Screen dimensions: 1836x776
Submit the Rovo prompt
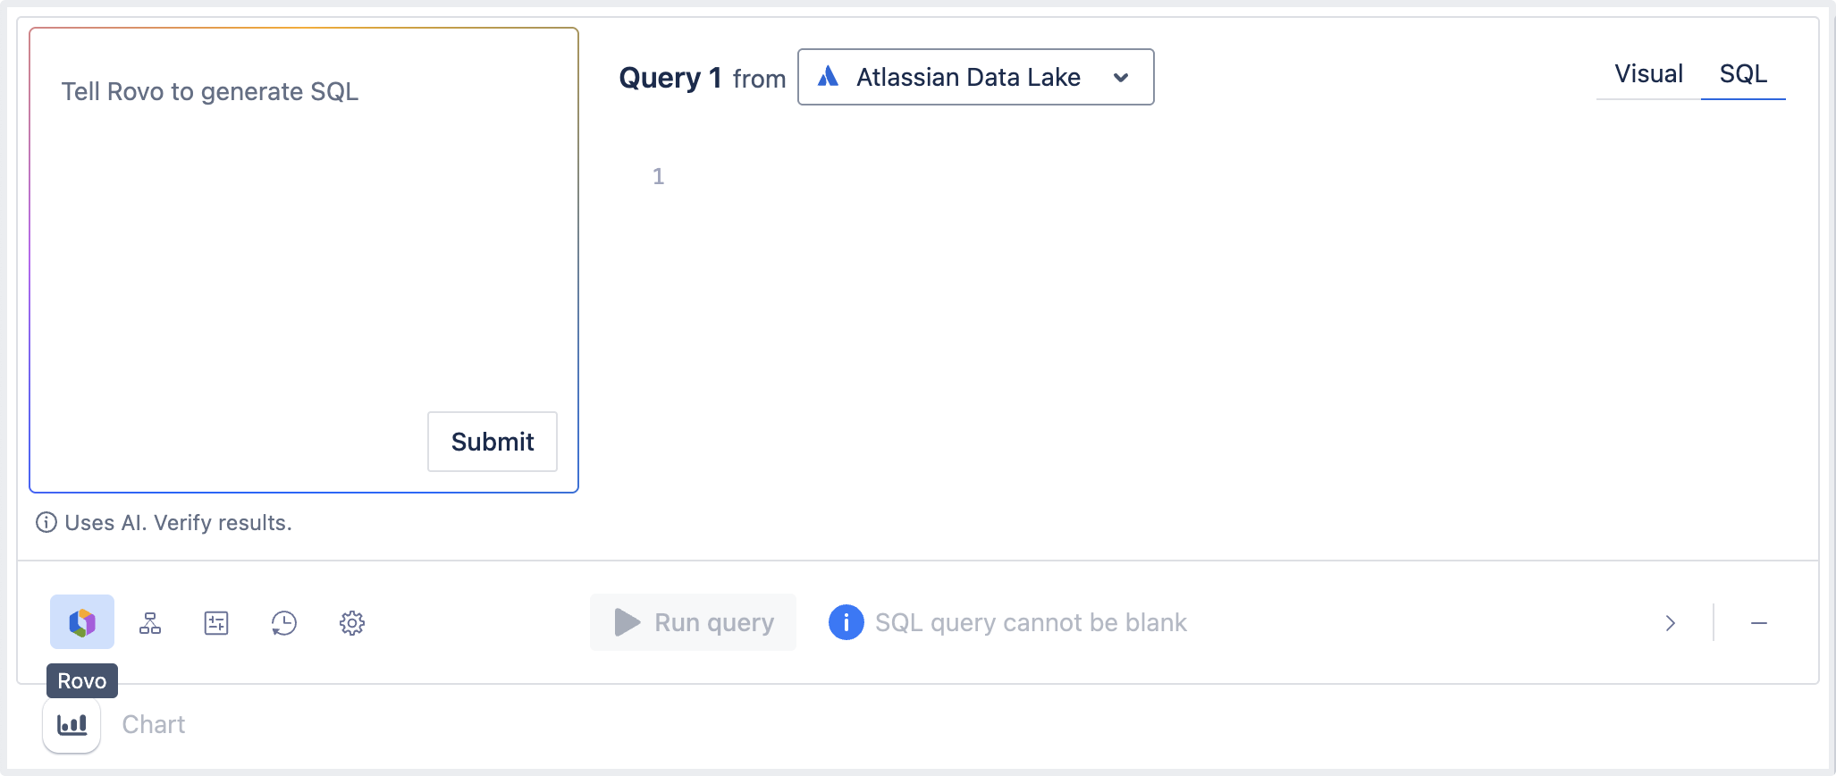point(492,442)
